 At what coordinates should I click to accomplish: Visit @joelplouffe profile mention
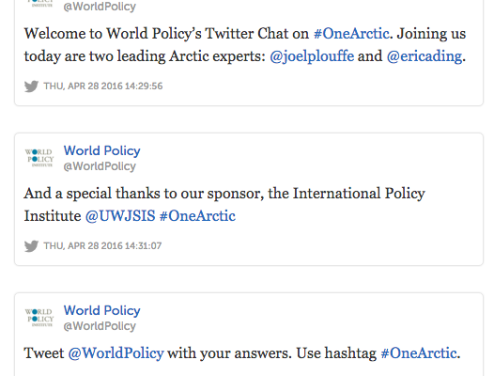point(312,56)
